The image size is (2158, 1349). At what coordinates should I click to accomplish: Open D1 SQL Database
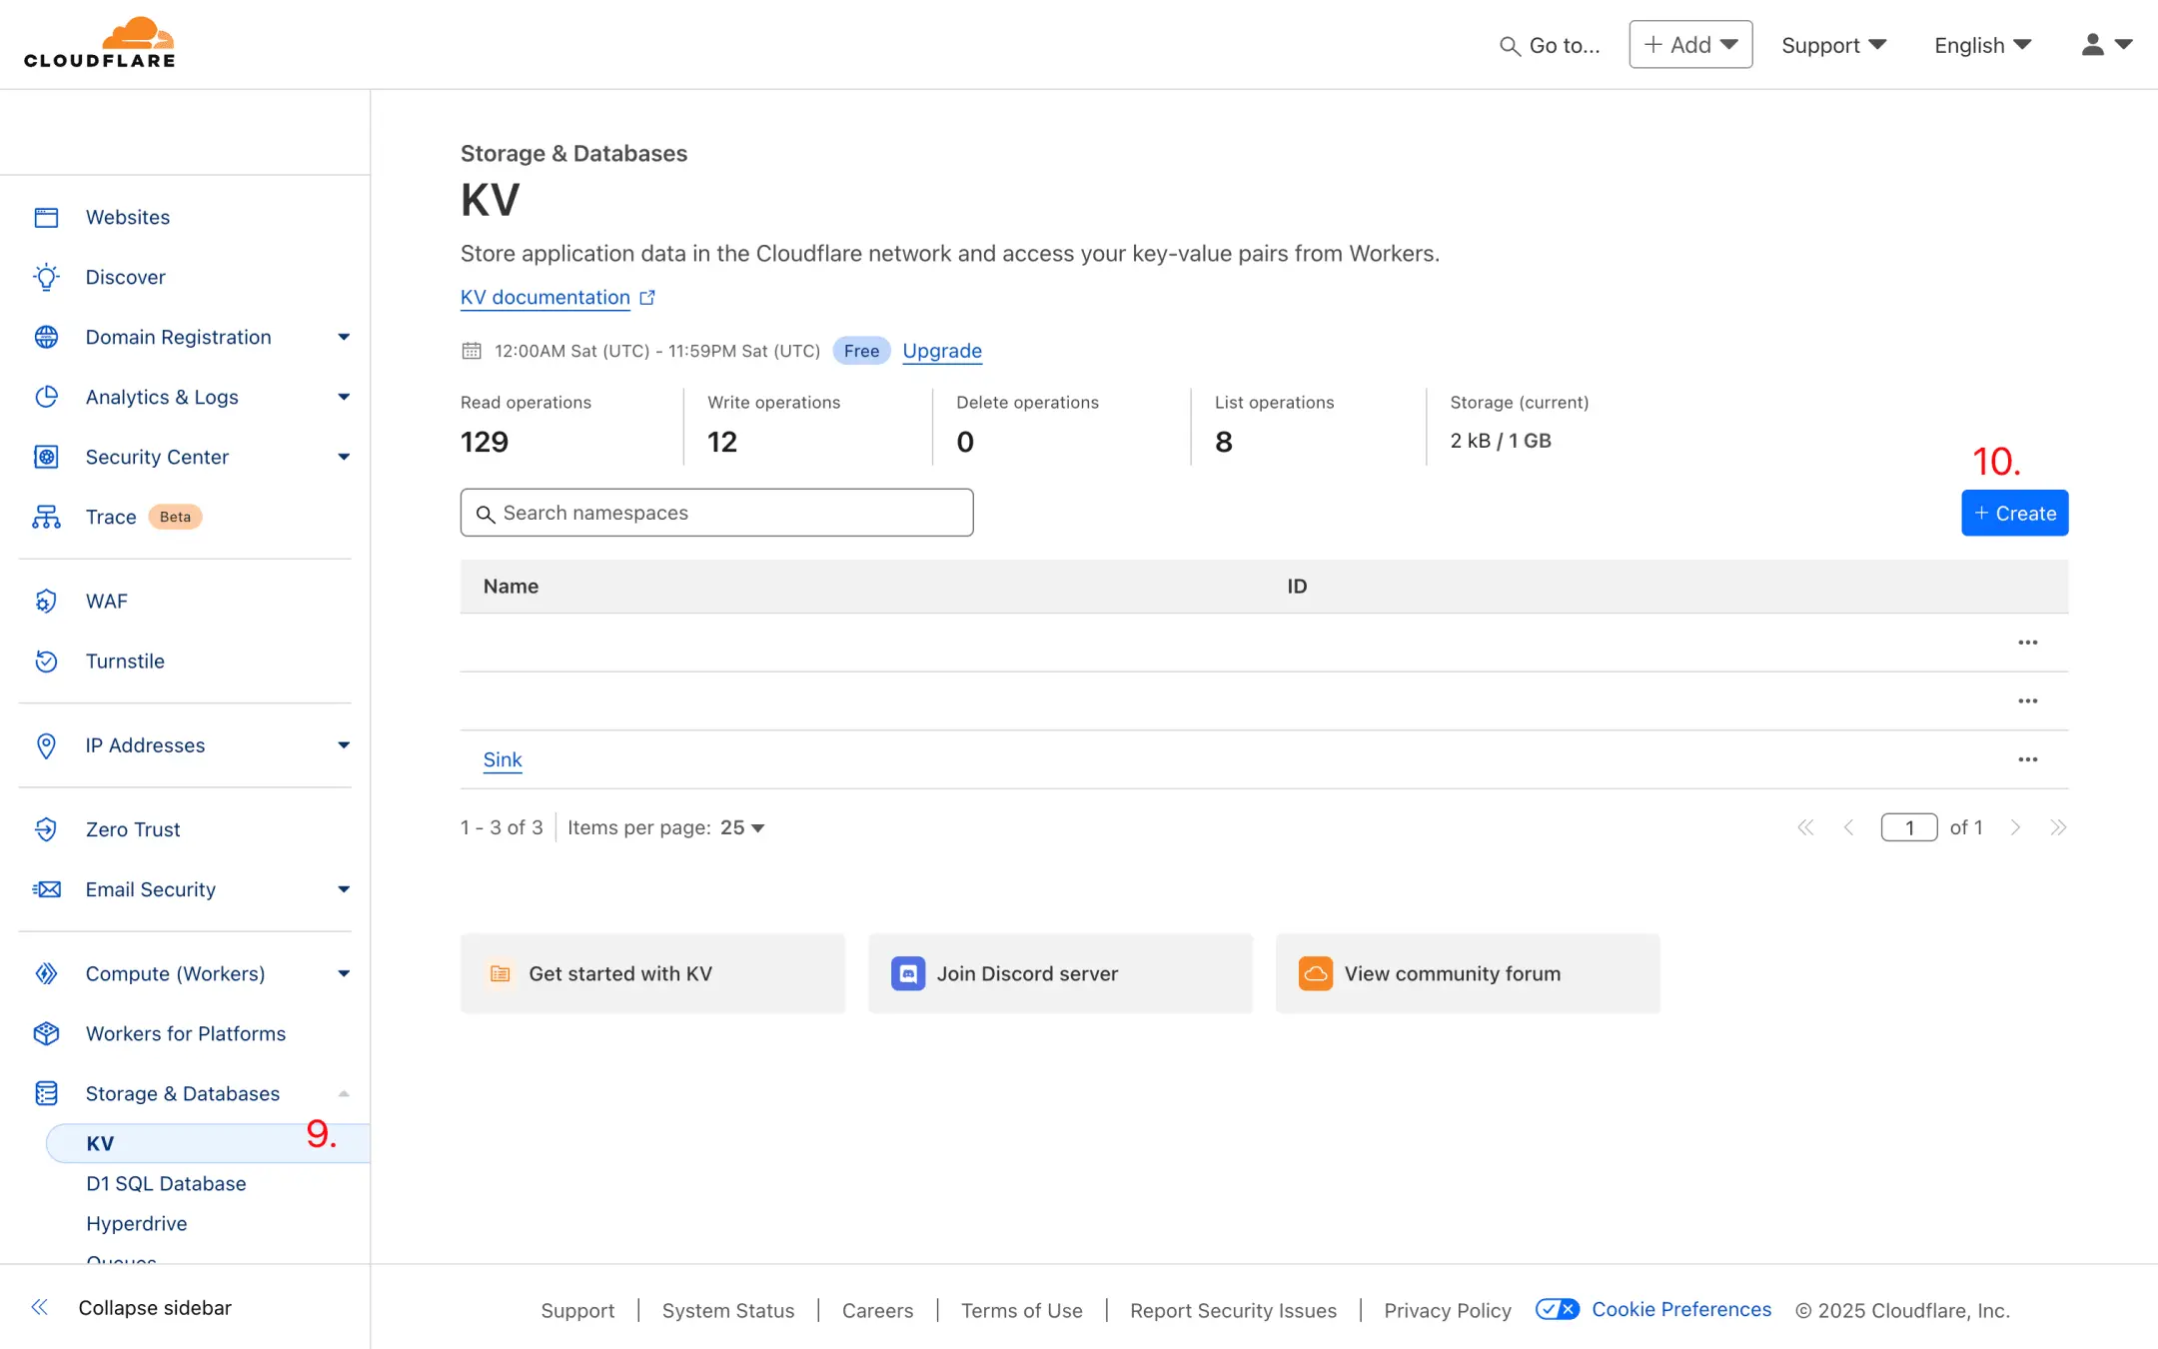click(x=166, y=1183)
